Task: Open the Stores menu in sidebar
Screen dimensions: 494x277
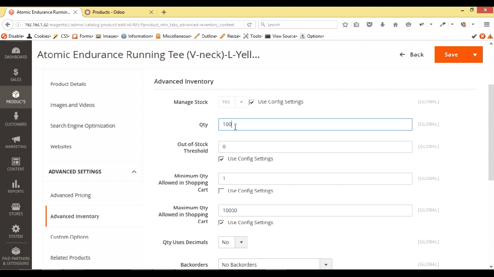Action: 16,209
